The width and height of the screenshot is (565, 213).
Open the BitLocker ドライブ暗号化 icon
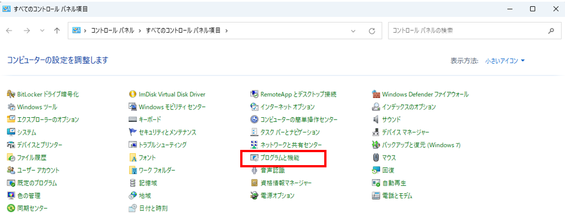click(x=11, y=94)
